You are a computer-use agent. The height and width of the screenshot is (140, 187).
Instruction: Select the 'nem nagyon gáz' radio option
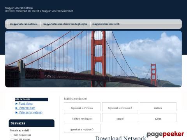pos(12,135)
